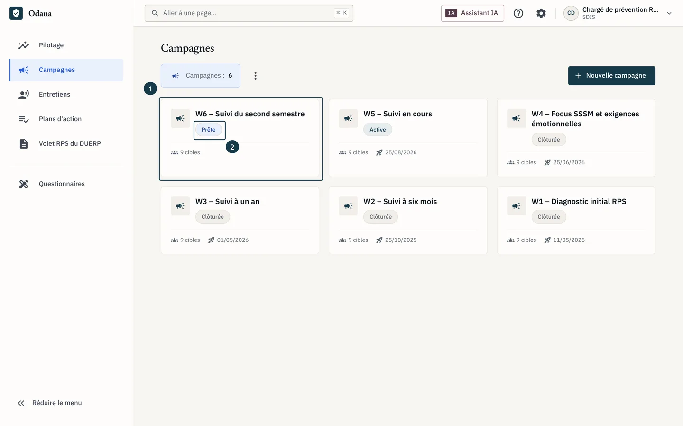The width and height of the screenshot is (683, 426).
Task: Focus the Aller à une page search field
Action: [x=249, y=13]
